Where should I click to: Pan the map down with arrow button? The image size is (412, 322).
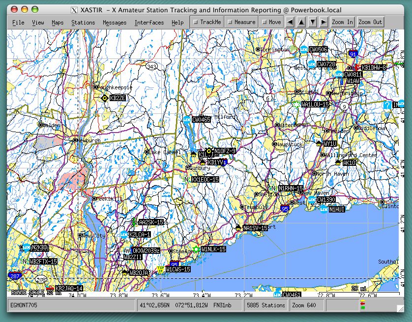[x=312, y=22]
